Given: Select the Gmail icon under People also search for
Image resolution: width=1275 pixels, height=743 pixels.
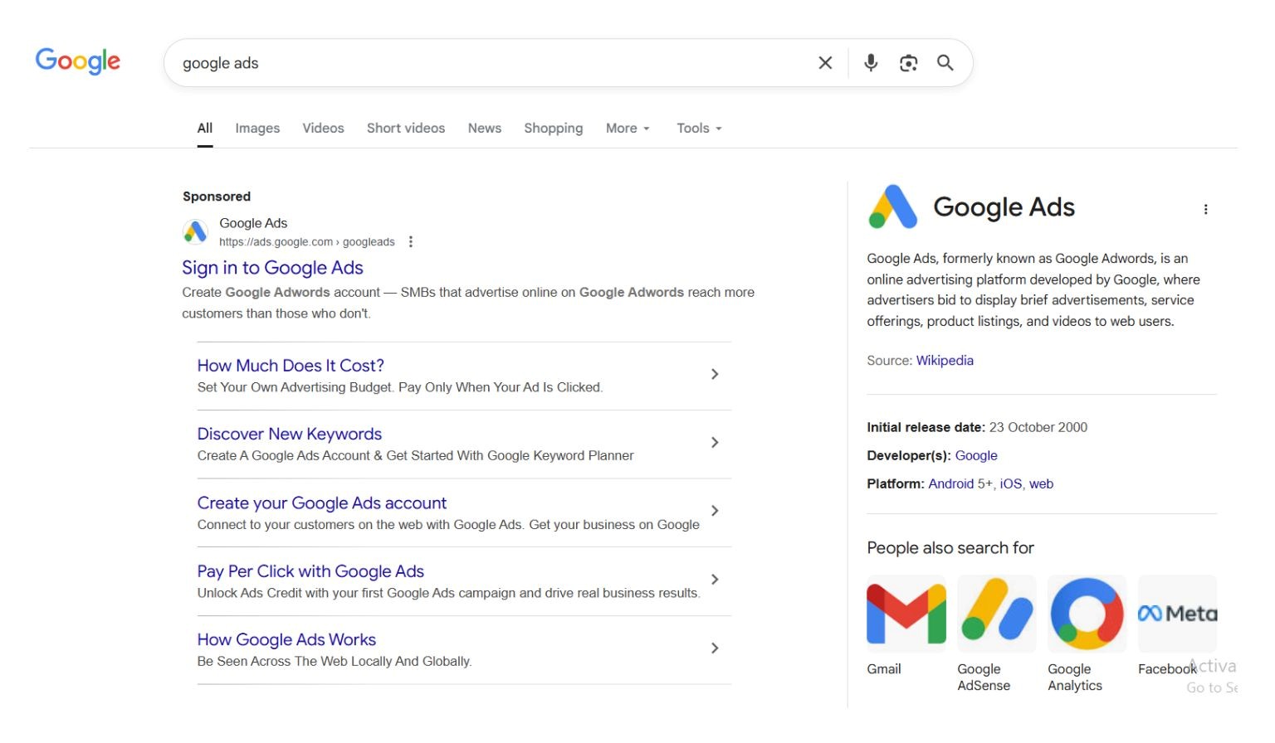Looking at the screenshot, I should point(906,614).
